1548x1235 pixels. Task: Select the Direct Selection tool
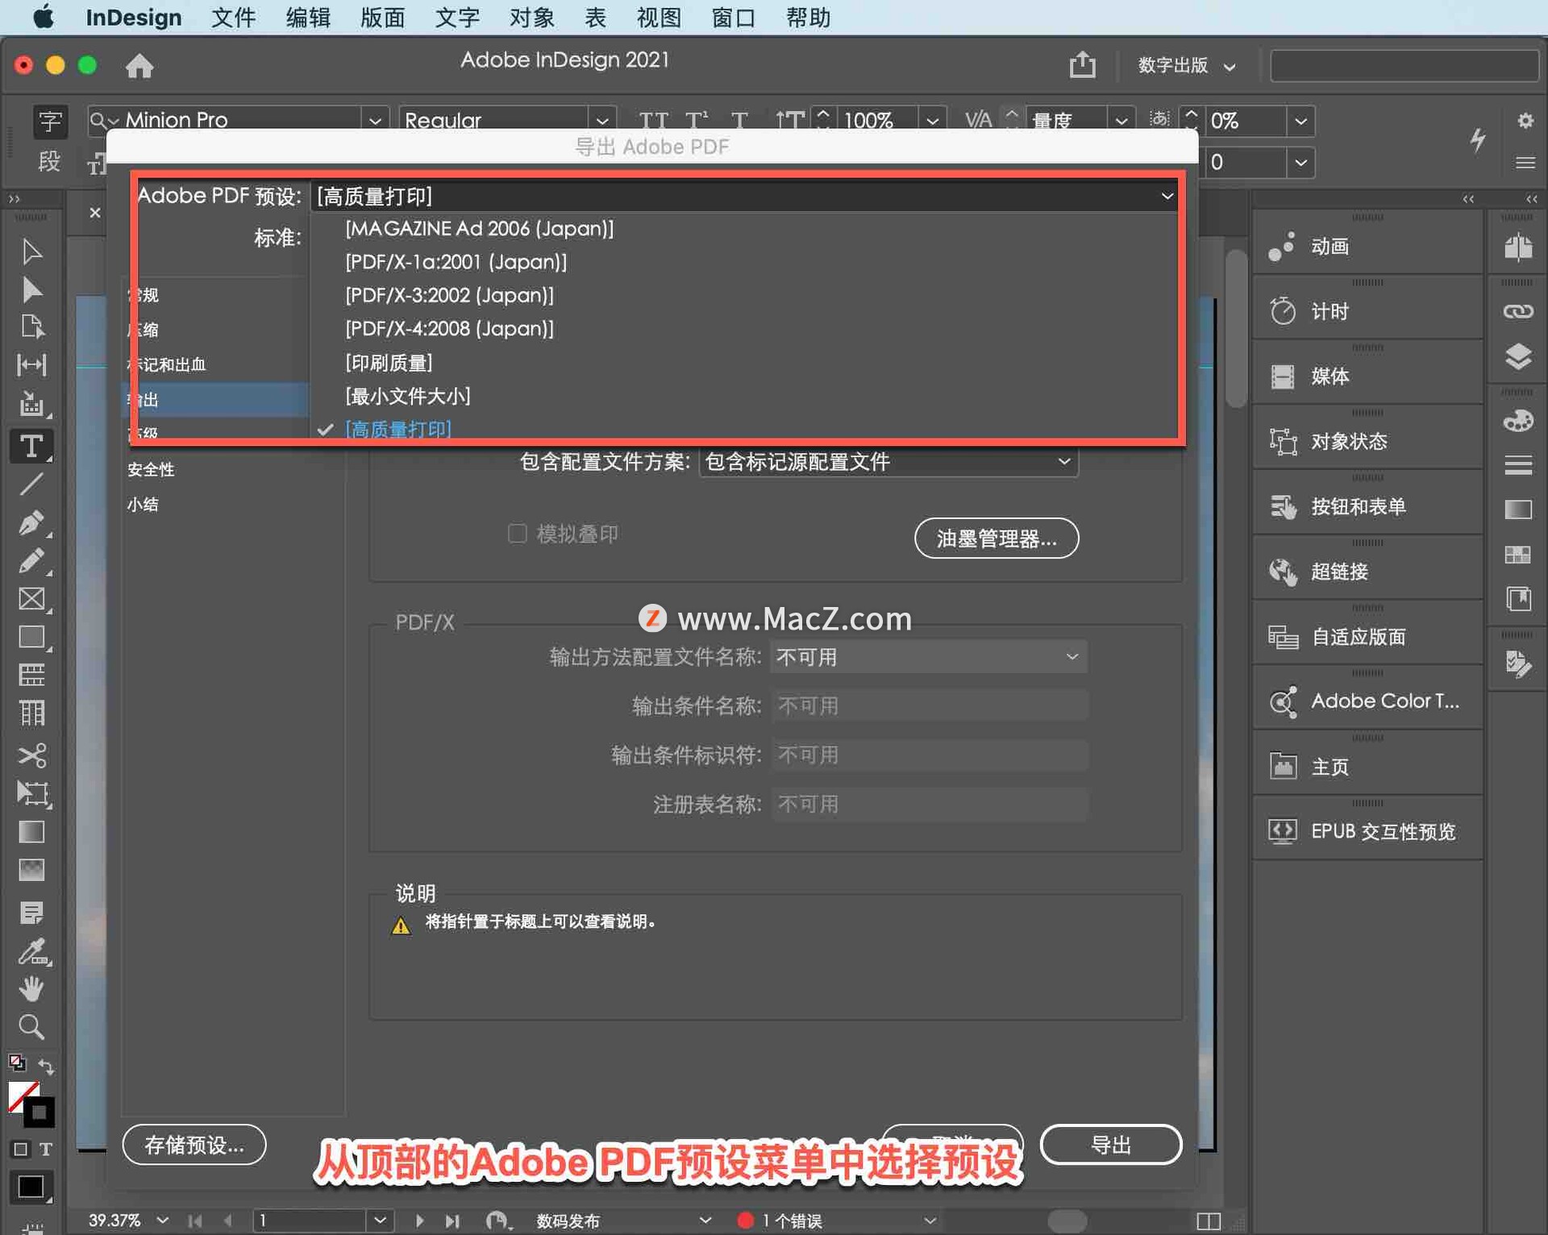(31, 289)
